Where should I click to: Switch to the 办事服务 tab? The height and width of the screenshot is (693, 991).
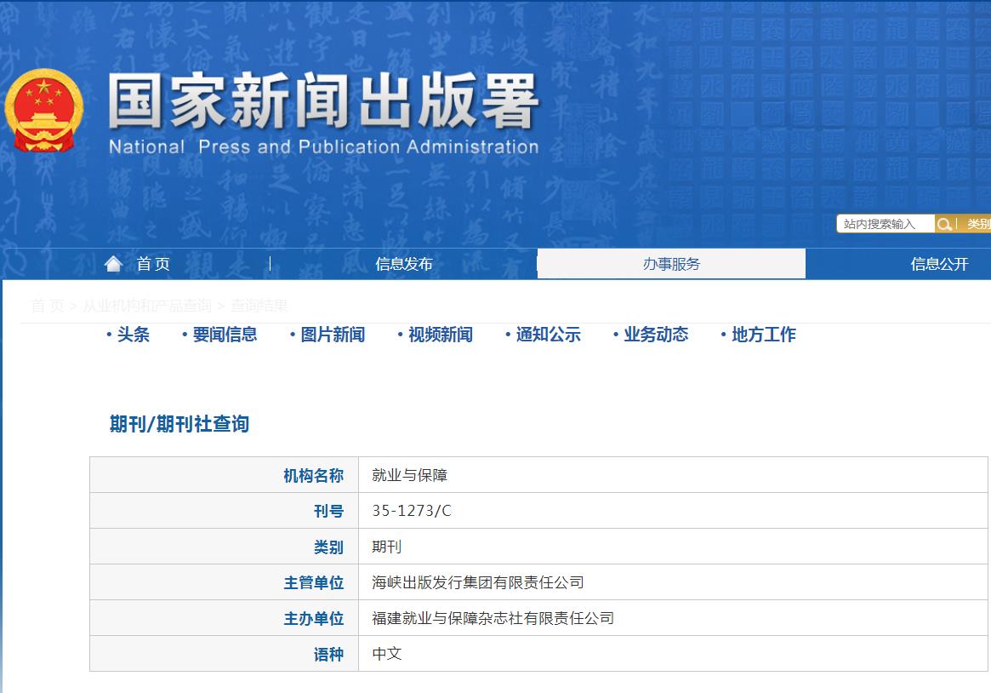(670, 263)
